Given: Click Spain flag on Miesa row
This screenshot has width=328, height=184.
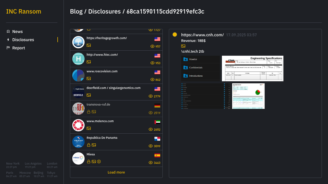Looking at the screenshot, I should 157,155.
